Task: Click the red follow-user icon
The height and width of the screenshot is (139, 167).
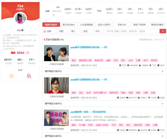Action: pyautogui.click(x=29, y=76)
